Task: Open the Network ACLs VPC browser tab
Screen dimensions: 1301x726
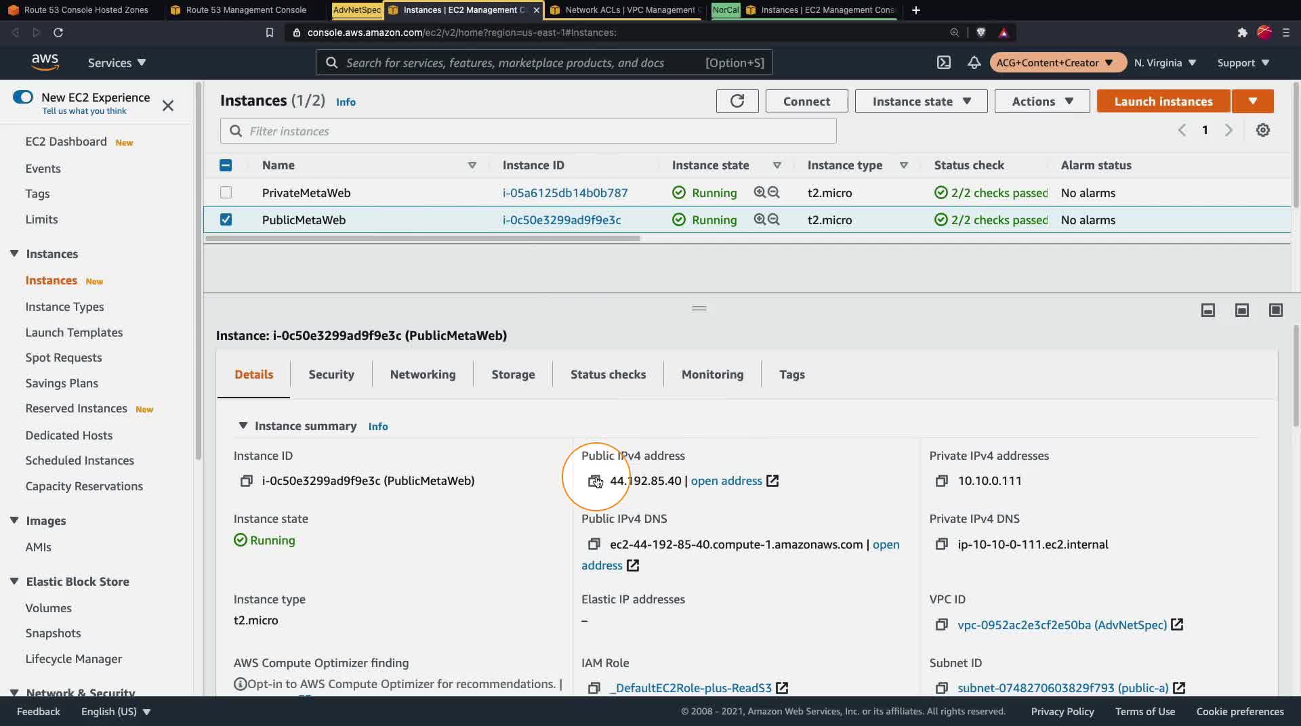Action: coord(625,10)
